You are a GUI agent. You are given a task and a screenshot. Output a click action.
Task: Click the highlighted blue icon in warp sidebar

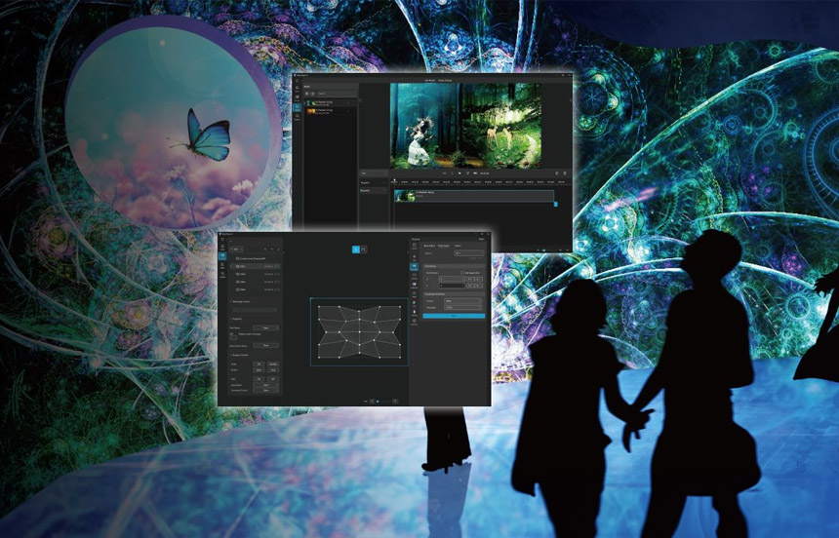(x=222, y=258)
